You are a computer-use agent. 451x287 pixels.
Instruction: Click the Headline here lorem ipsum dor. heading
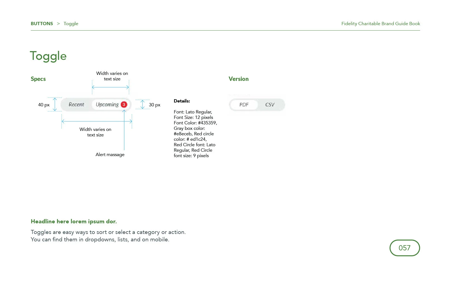tap(74, 221)
